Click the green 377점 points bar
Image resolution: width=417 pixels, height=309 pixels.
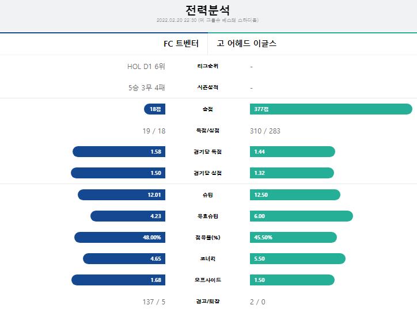331,109
